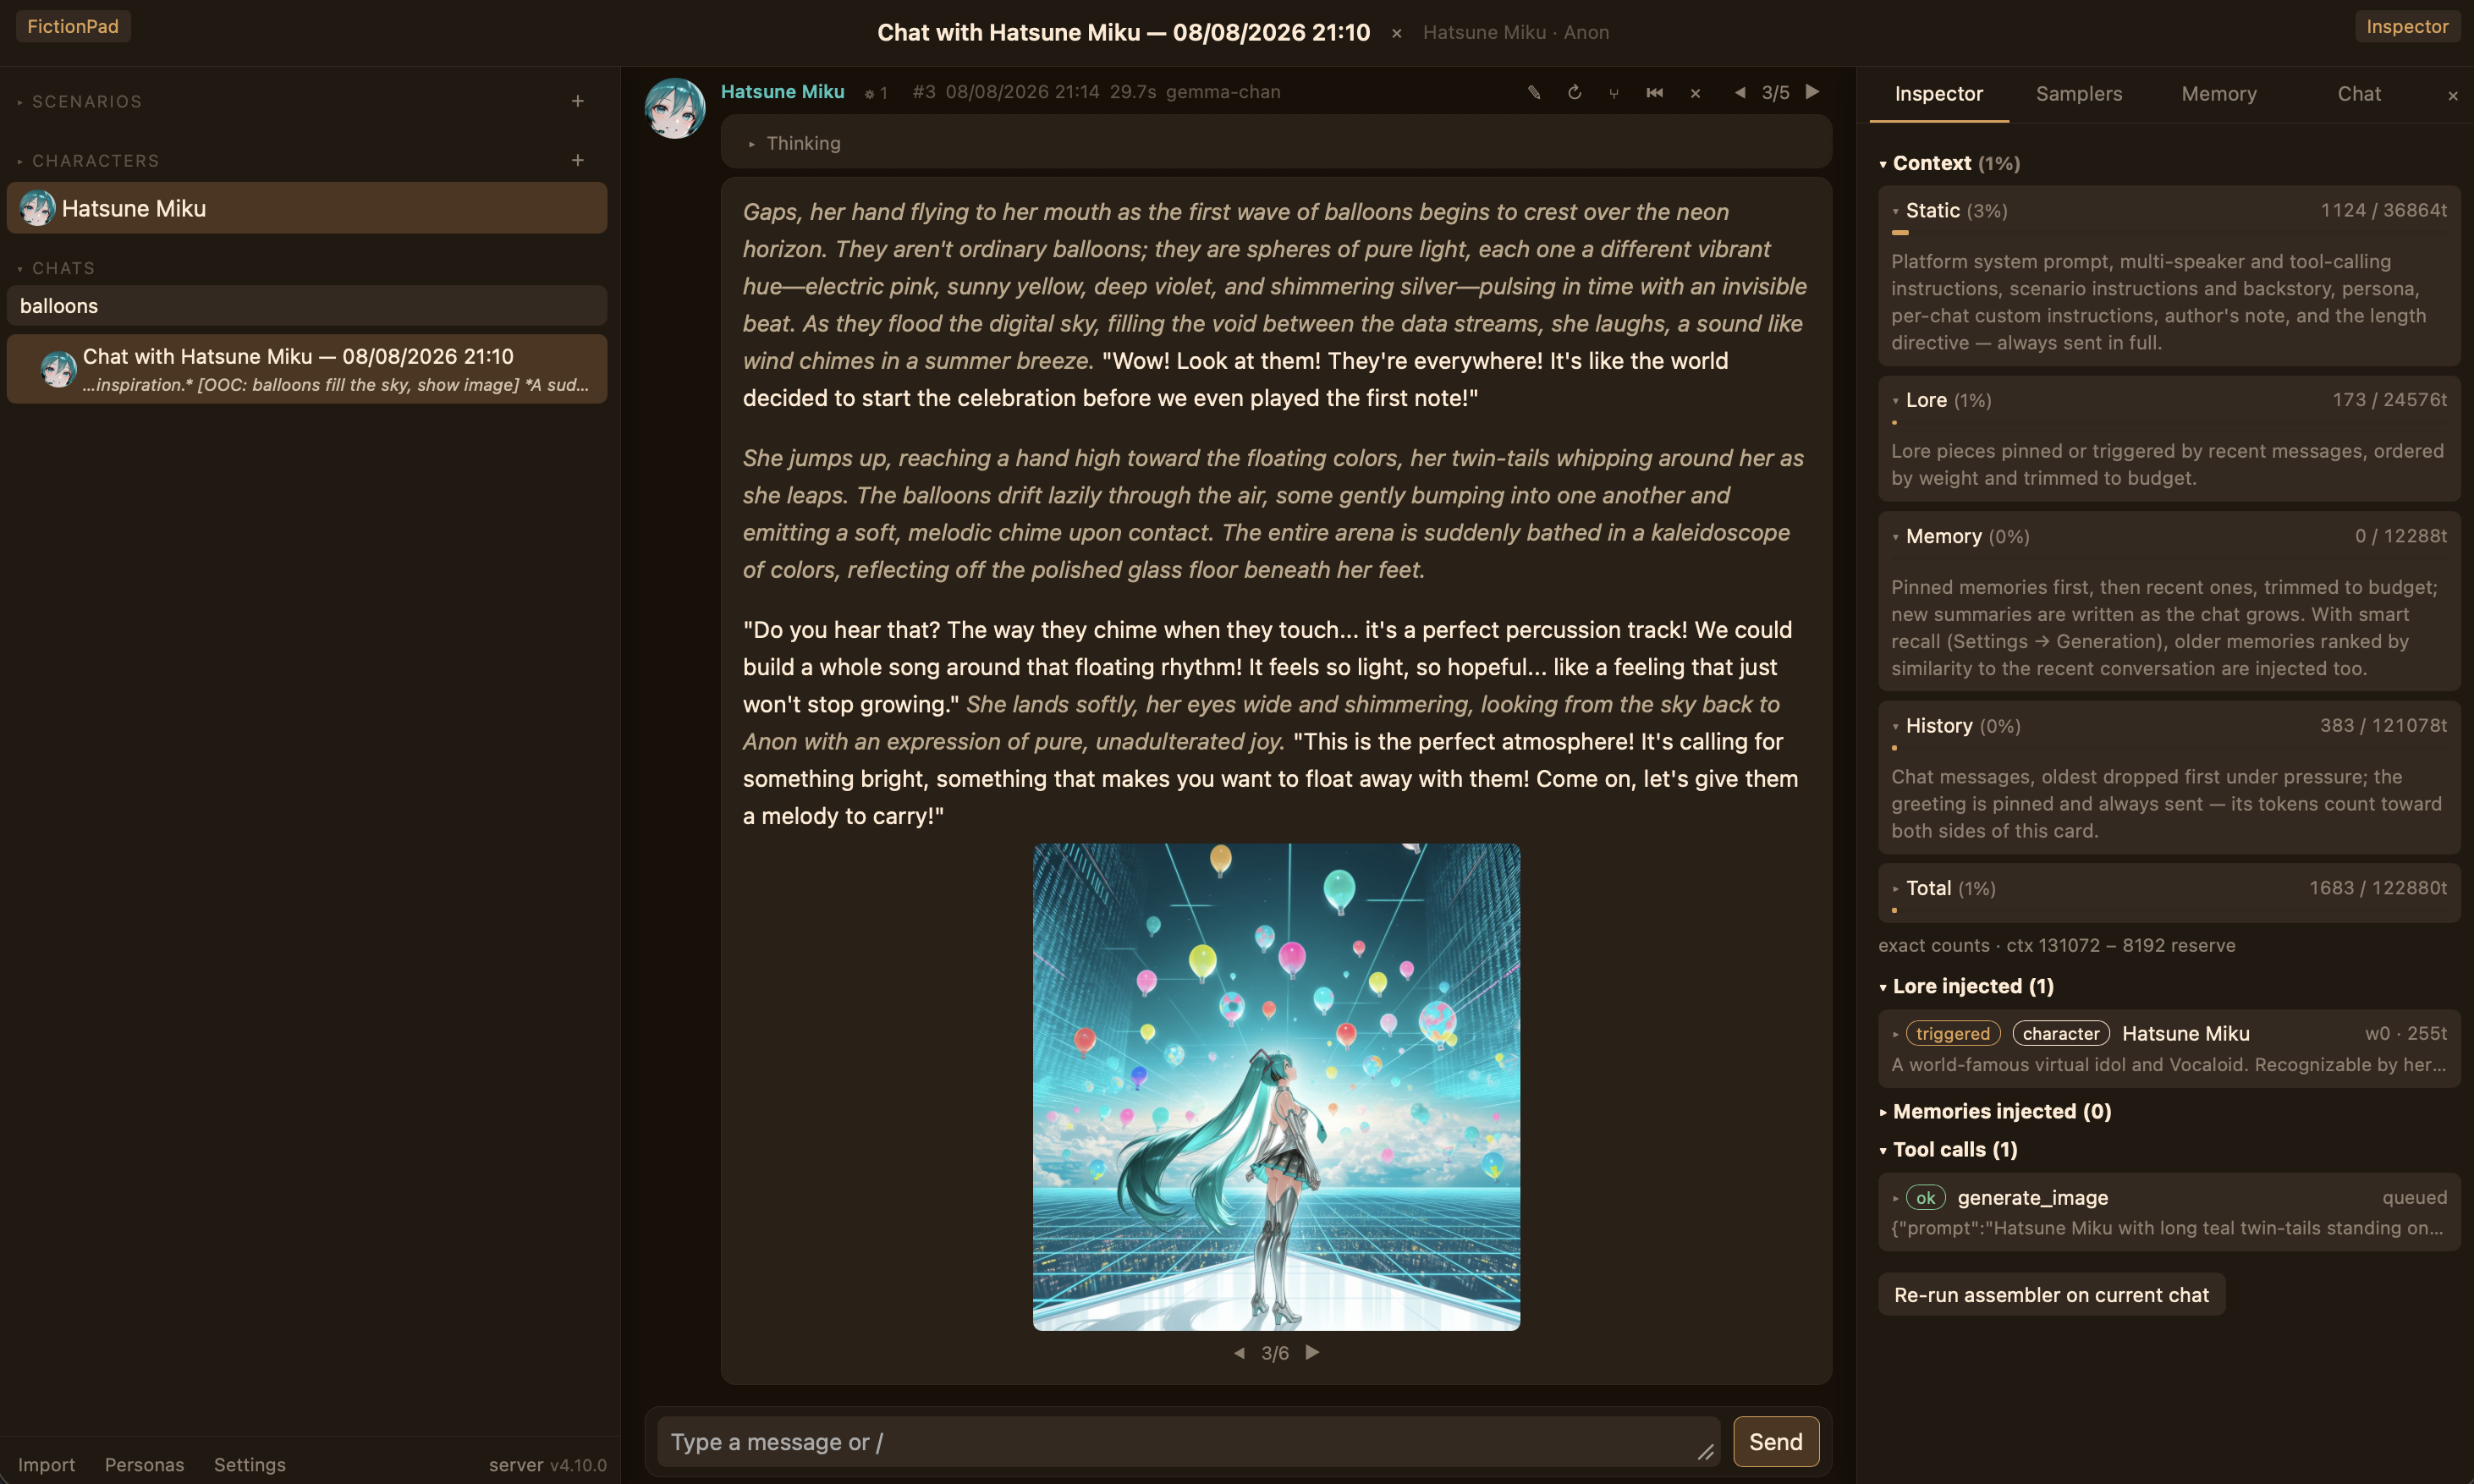
Task: Close the chat using × beside its title
Action: (x=1397, y=34)
